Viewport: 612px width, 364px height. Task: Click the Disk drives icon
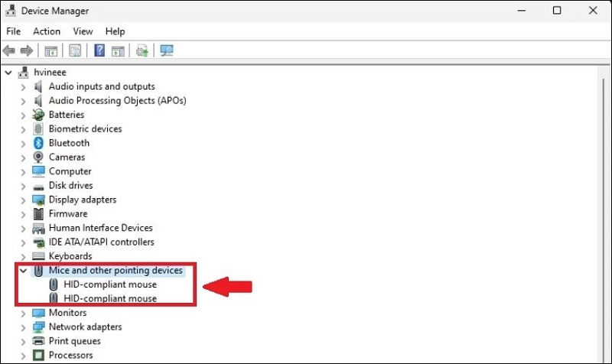(x=38, y=187)
